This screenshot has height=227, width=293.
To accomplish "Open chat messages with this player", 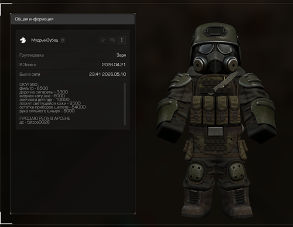I will [x=113, y=40].
